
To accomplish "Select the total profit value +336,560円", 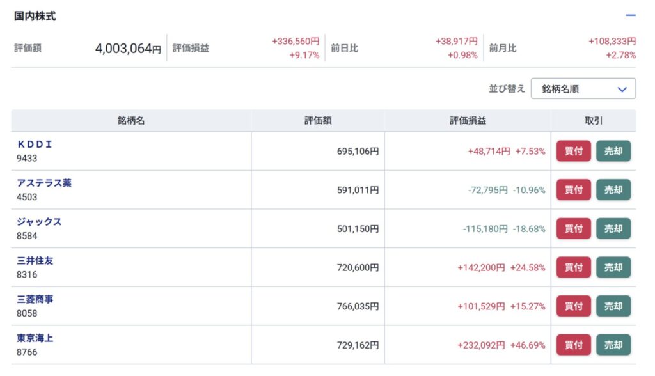I will click(296, 42).
